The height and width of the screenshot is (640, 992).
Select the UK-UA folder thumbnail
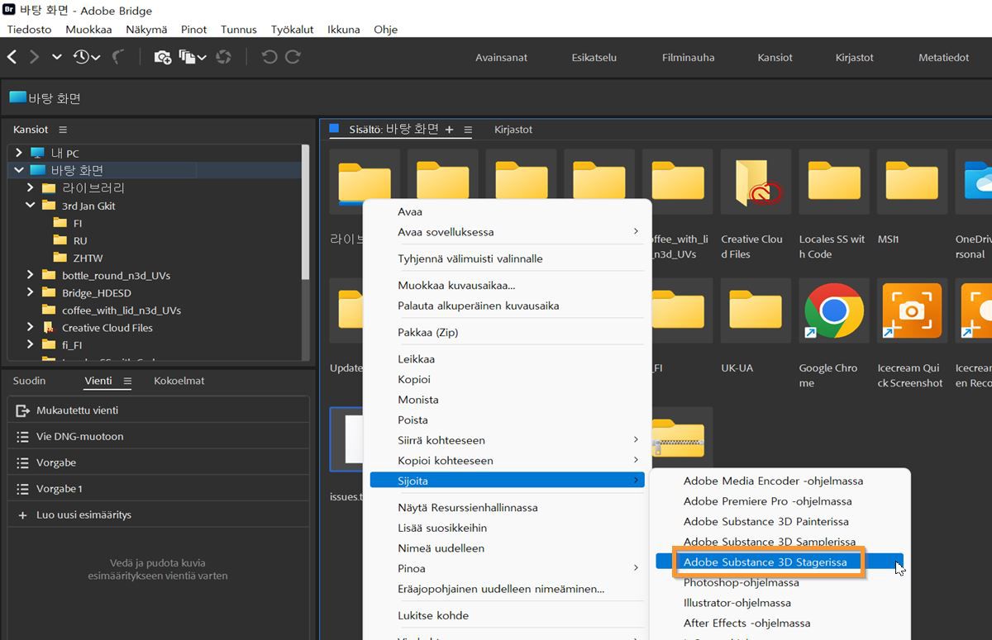click(x=756, y=311)
